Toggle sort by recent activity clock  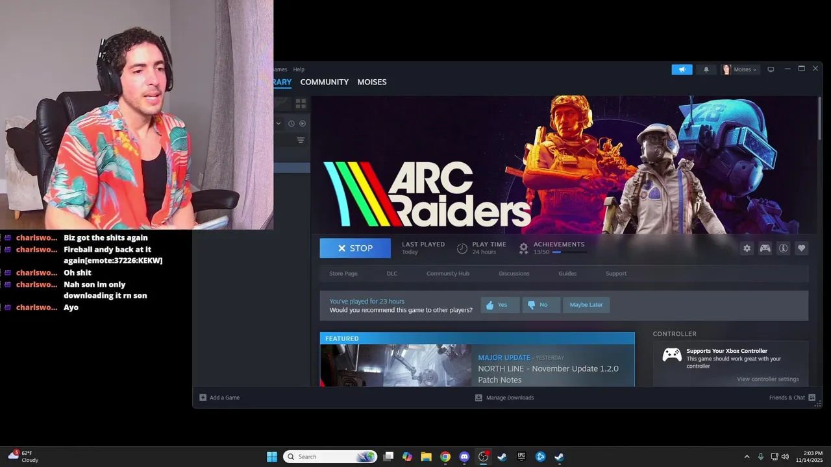point(291,123)
